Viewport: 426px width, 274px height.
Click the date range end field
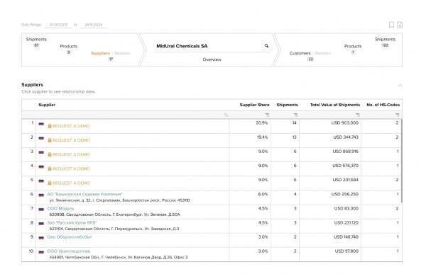coord(94,25)
